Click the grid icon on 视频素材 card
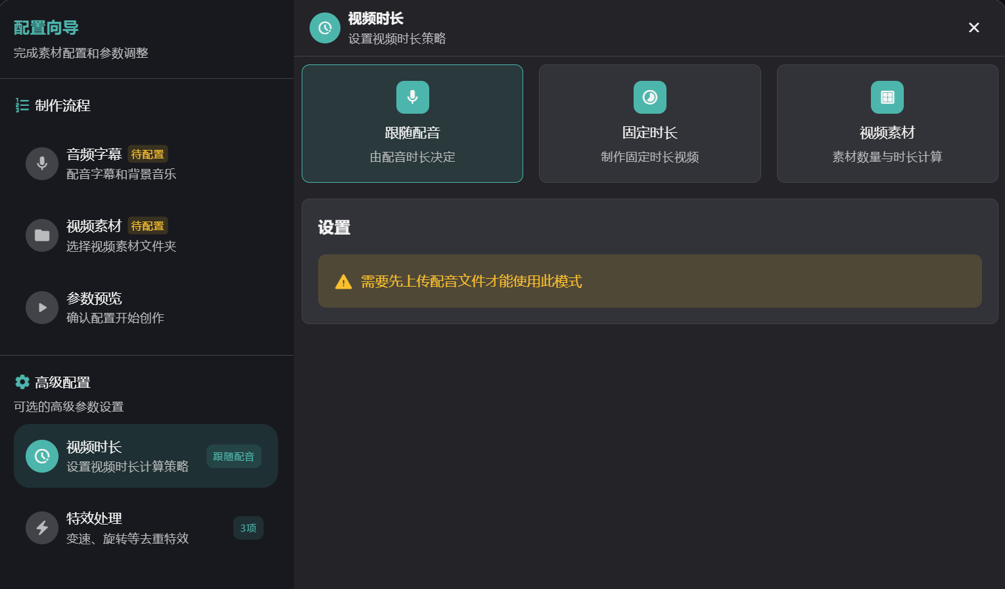 [887, 97]
